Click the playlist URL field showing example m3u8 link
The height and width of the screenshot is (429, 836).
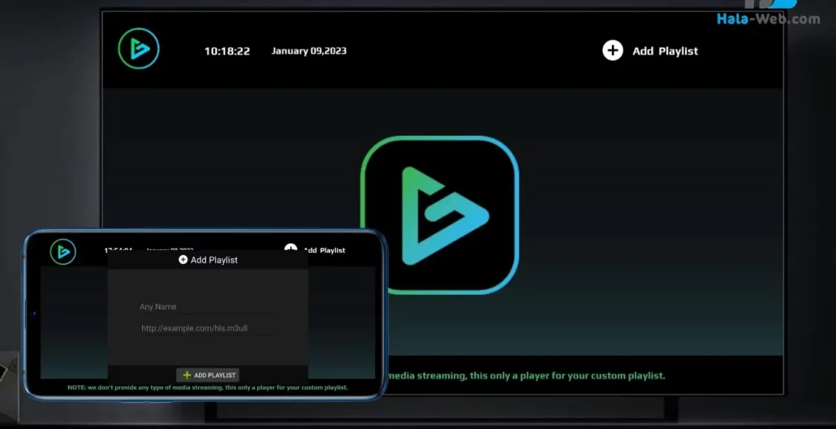[x=205, y=328]
